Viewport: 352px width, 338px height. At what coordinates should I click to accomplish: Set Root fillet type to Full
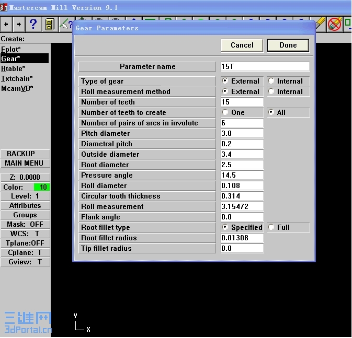pos(288,227)
